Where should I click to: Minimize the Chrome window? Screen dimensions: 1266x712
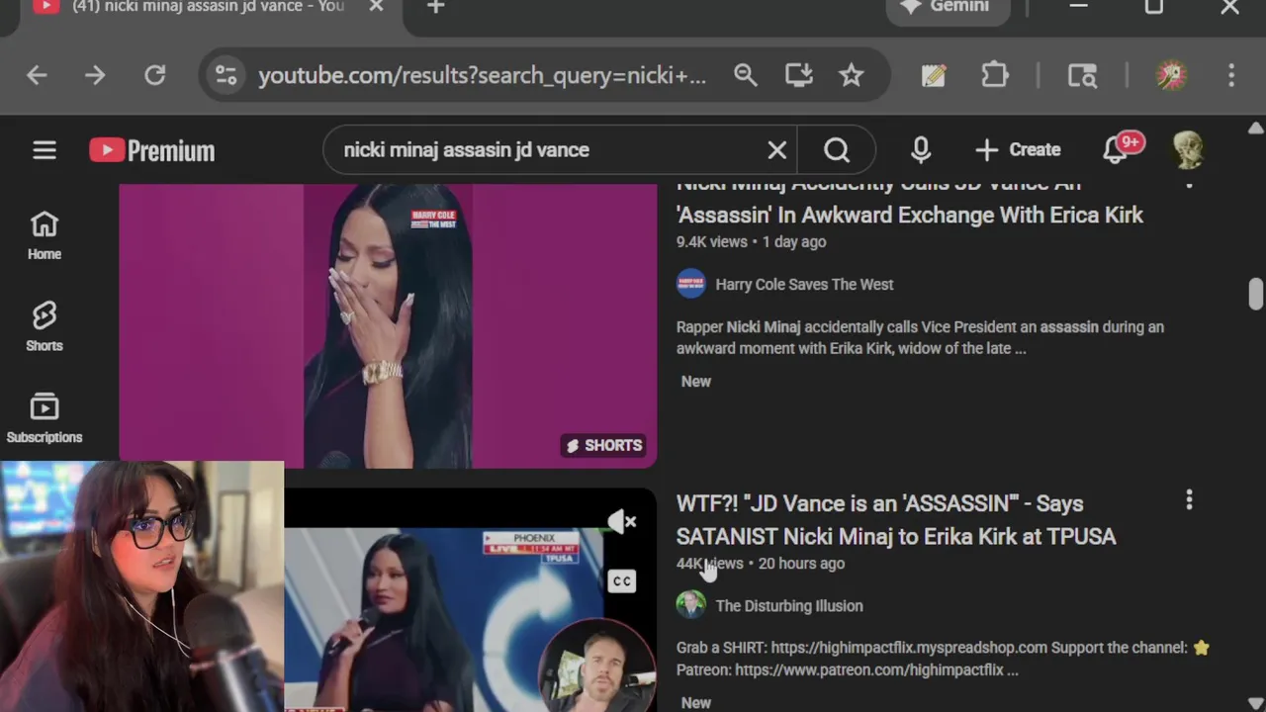tap(1079, 7)
